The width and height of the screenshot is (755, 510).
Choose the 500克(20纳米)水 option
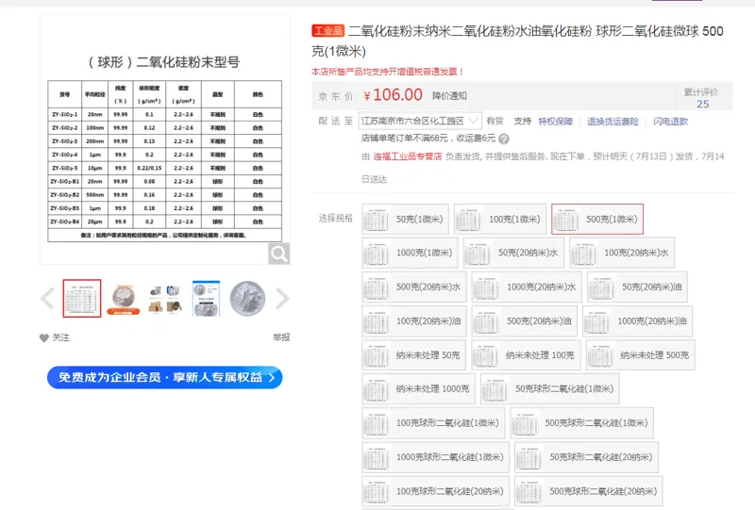coord(414,287)
